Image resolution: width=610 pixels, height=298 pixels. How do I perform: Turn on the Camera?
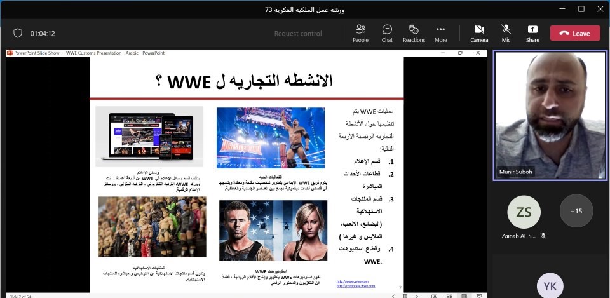click(479, 34)
